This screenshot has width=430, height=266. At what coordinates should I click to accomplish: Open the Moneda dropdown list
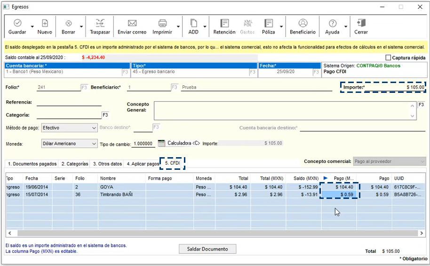(94, 144)
